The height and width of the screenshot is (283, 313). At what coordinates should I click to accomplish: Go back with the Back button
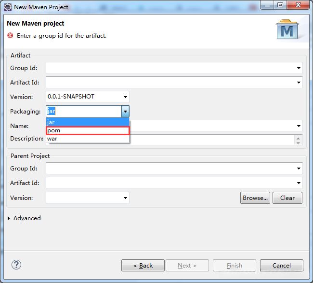pyautogui.click(x=143, y=266)
